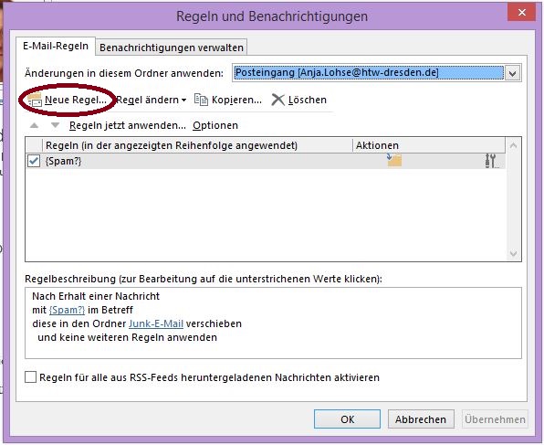Click the tools icon in Spam rule row

[x=491, y=161]
